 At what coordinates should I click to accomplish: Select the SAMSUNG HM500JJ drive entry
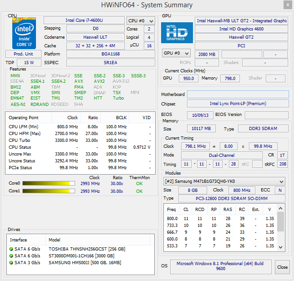click(81, 263)
